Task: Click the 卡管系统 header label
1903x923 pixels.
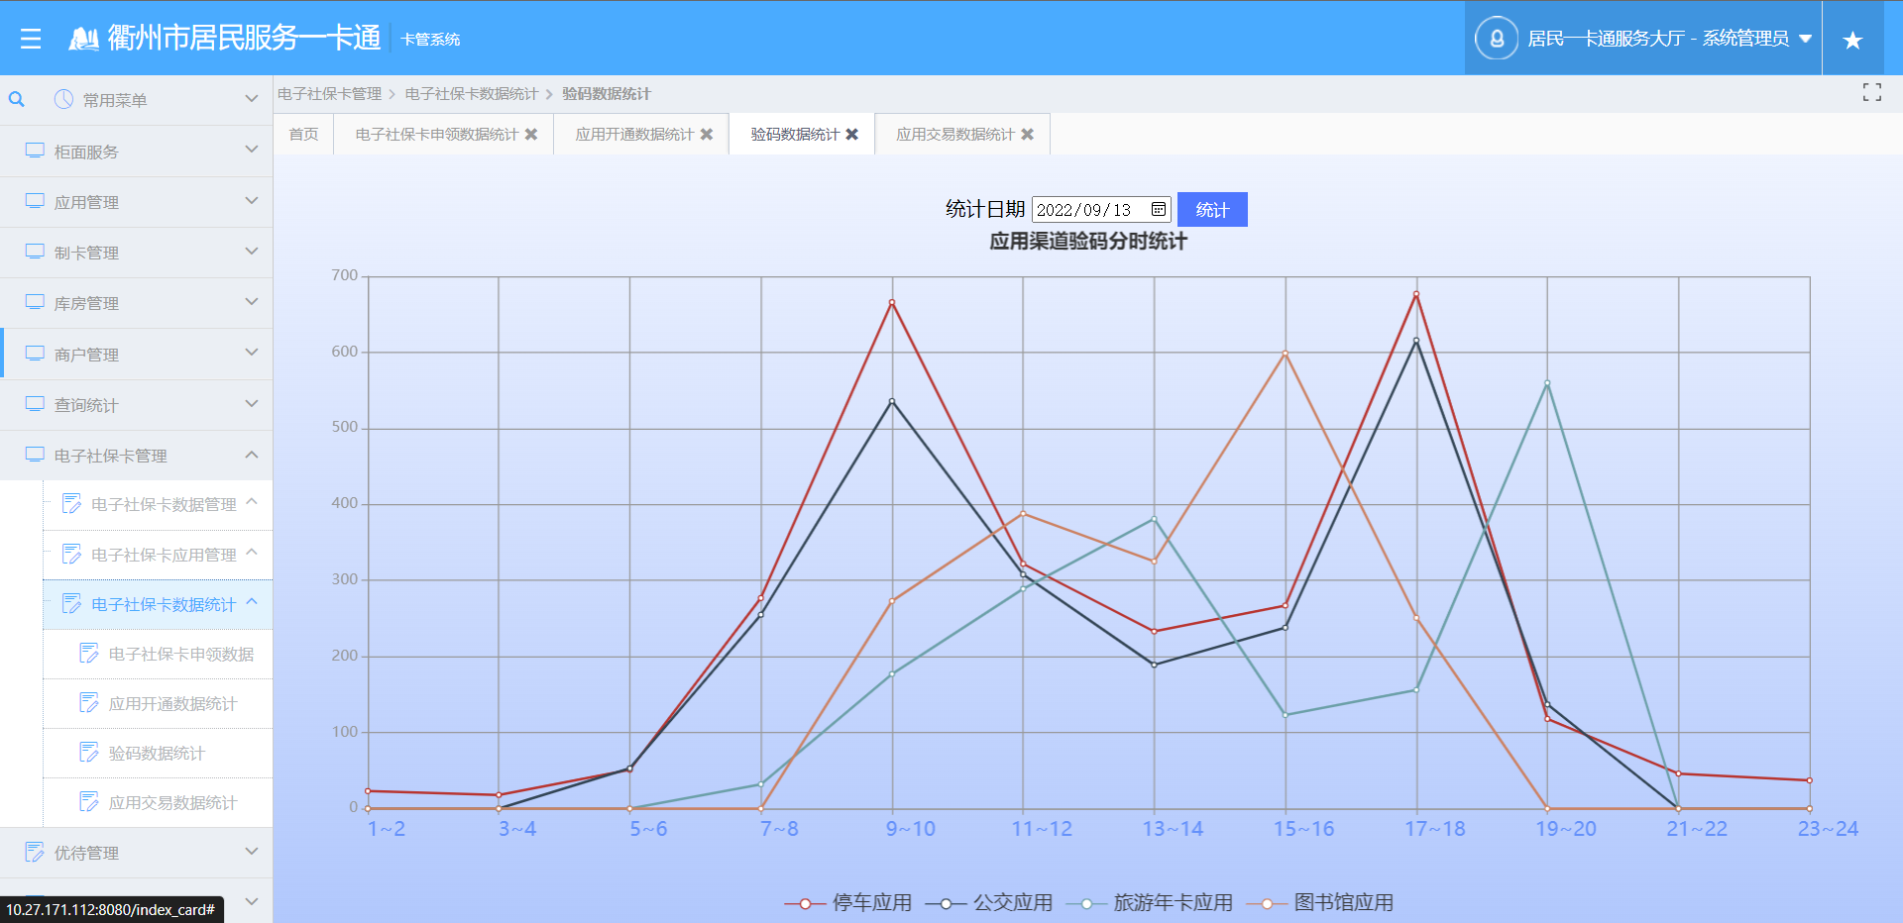Action: pyautogui.click(x=430, y=40)
